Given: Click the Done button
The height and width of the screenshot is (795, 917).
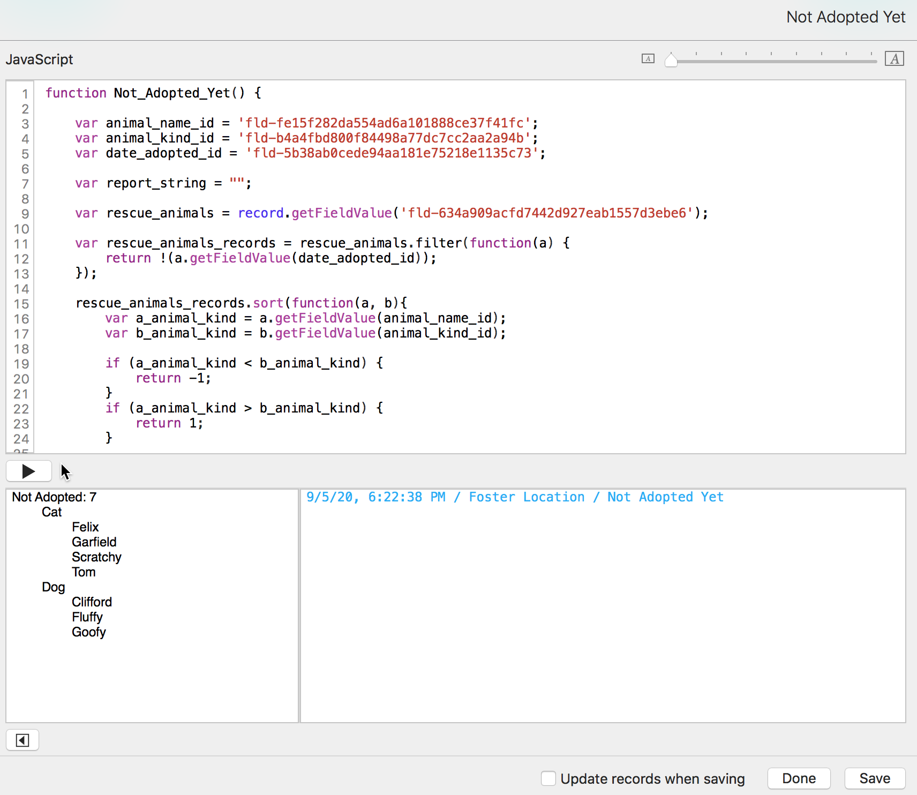Looking at the screenshot, I should tap(799, 778).
